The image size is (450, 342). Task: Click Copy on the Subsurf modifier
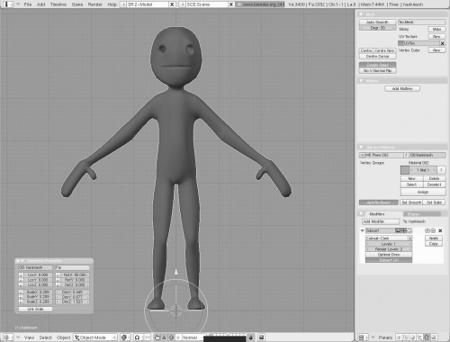(x=434, y=244)
